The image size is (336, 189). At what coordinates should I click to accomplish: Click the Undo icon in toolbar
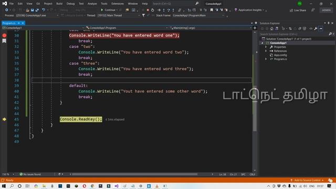(44, 10)
